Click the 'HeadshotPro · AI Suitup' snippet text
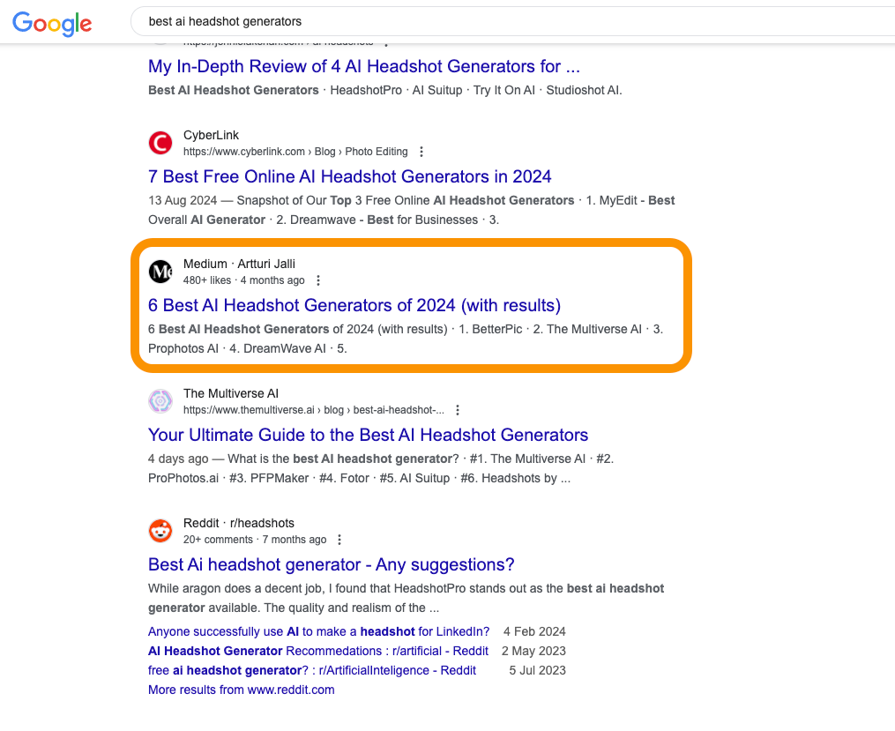 pyautogui.click(x=396, y=90)
